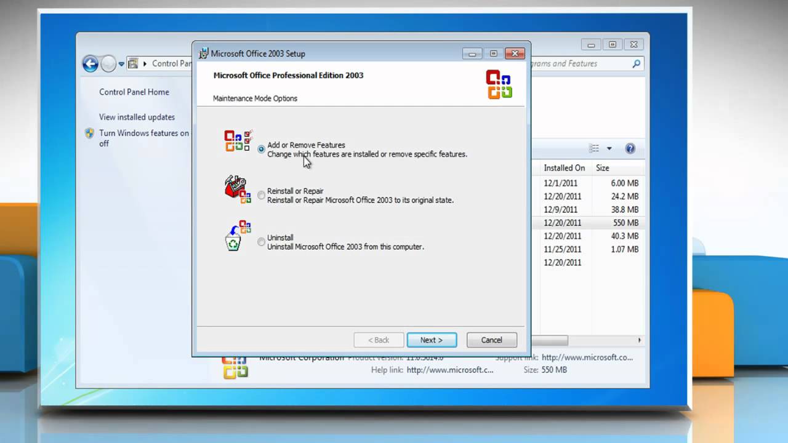The image size is (788, 443).
Task: Open View installed updates link
Action: [x=137, y=117]
